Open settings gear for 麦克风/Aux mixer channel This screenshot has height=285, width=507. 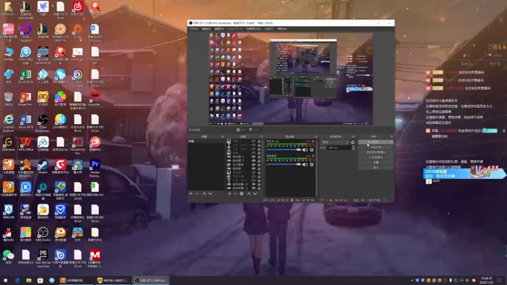click(x=312, y=150)
